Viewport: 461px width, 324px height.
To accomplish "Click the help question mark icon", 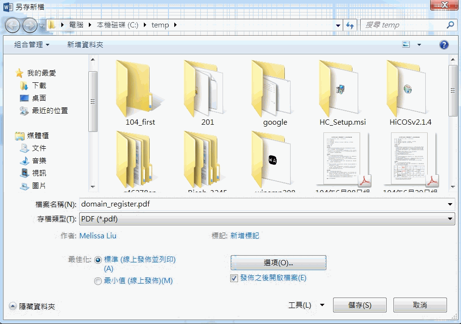I will (x=444, y=45).
